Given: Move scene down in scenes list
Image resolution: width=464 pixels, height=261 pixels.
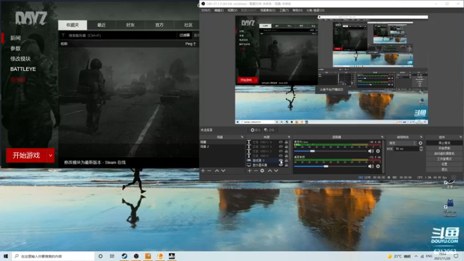Looking at the screenshot, I should point(223,171).
